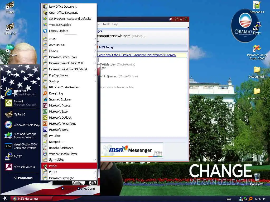Click the MSN Messenger .net banner
Image resolution: width=270 pixels, height=202 pixels.
pyautogui.click(x=132, y=151)
